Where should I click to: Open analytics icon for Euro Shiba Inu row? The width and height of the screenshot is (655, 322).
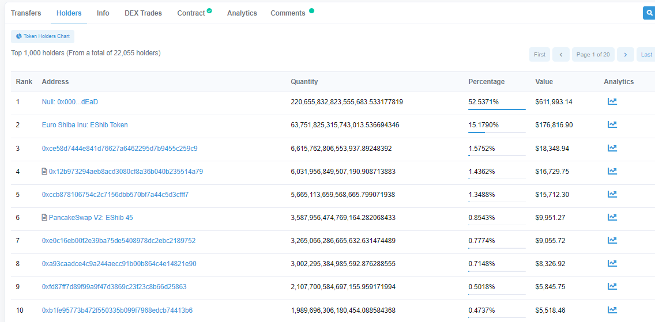coord(612,124)
